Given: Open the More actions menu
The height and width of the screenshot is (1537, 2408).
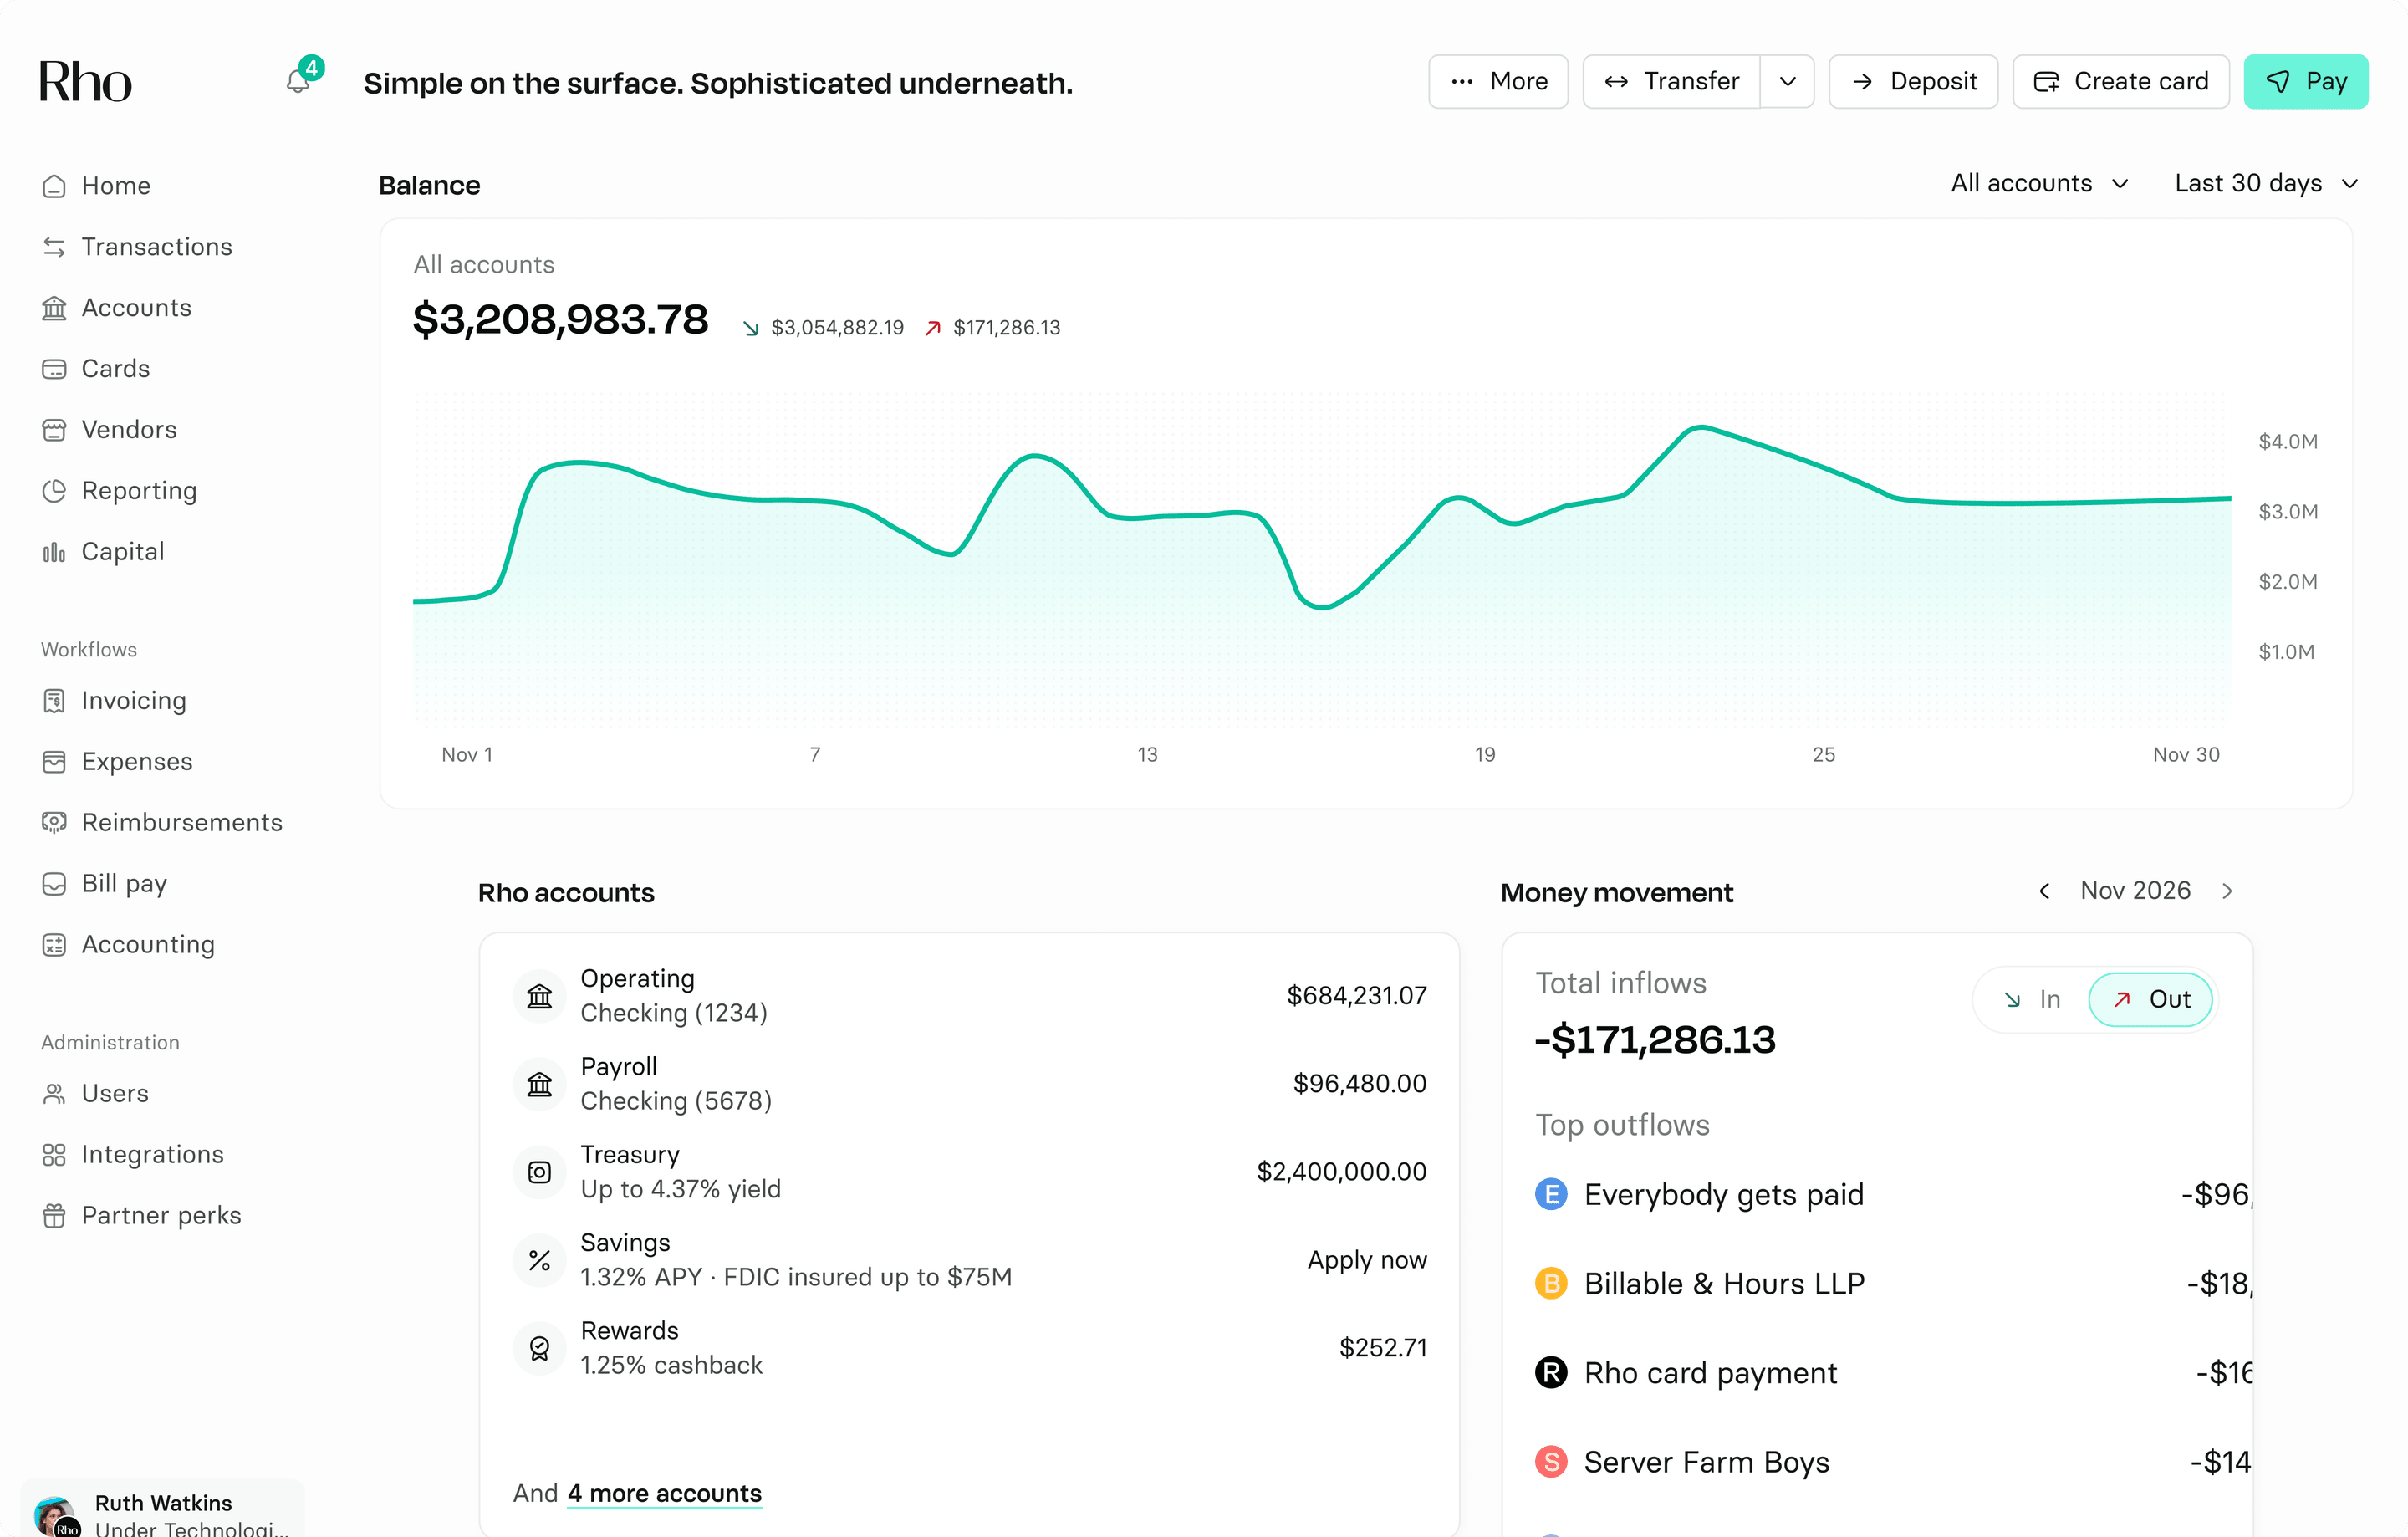Looking at the screenshot, I should (x=1498, y=82).
